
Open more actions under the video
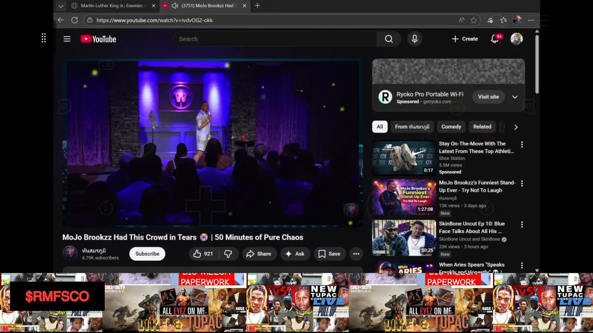pos(356,254)
